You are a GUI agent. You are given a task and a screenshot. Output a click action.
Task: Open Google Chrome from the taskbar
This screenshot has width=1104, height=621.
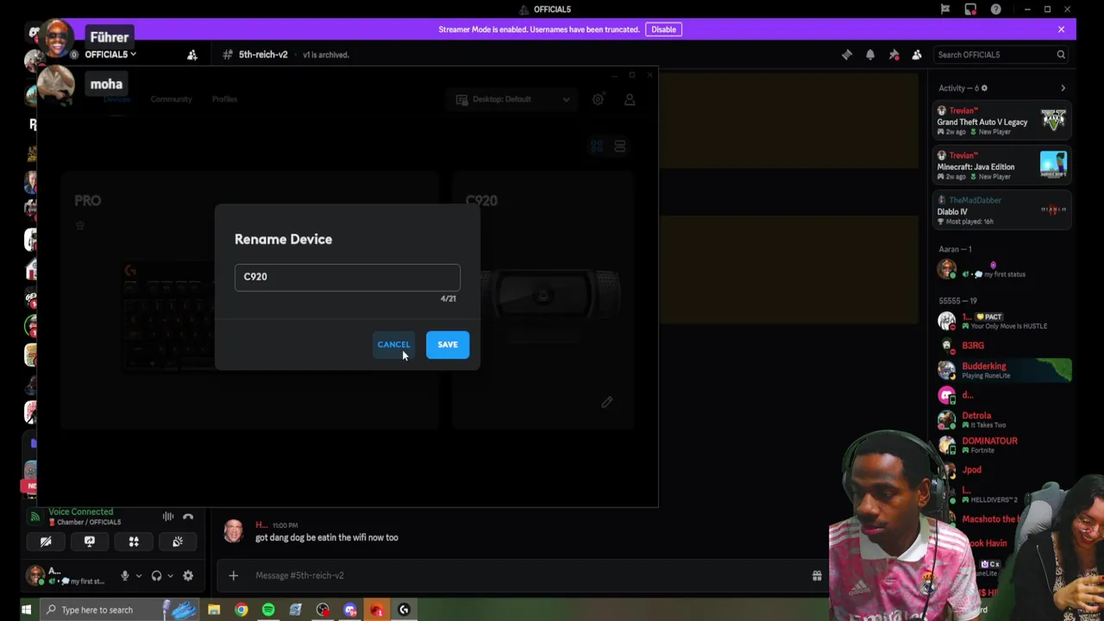241,610
